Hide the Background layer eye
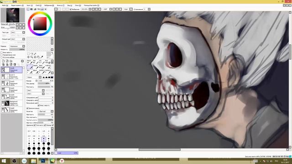Viewport: 292px width, 164px height. coord(3,102)
